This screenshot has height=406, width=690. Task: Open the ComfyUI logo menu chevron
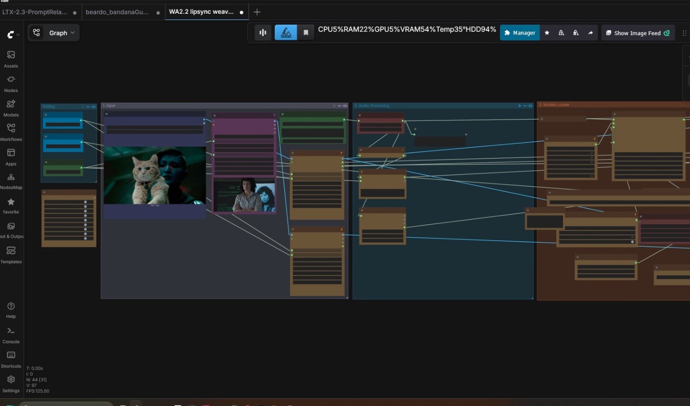[x=18, y=35]
